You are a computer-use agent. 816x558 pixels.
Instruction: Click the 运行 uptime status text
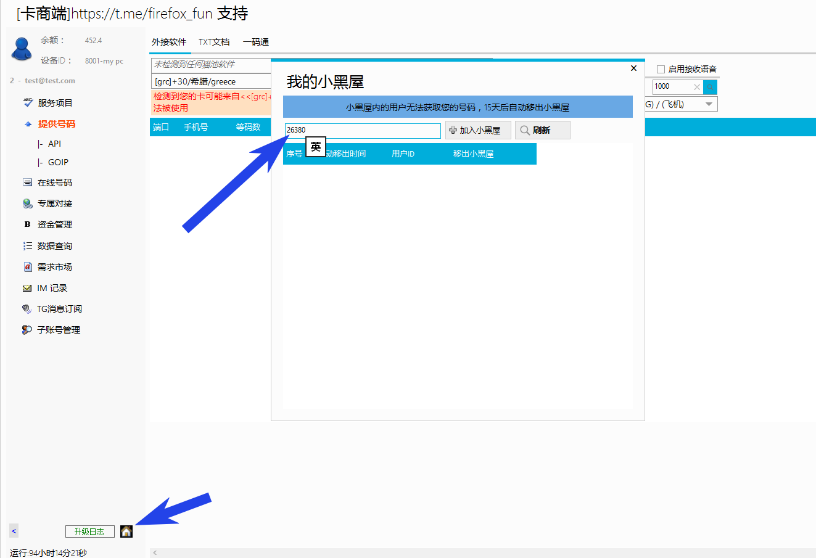coord(48,553)
